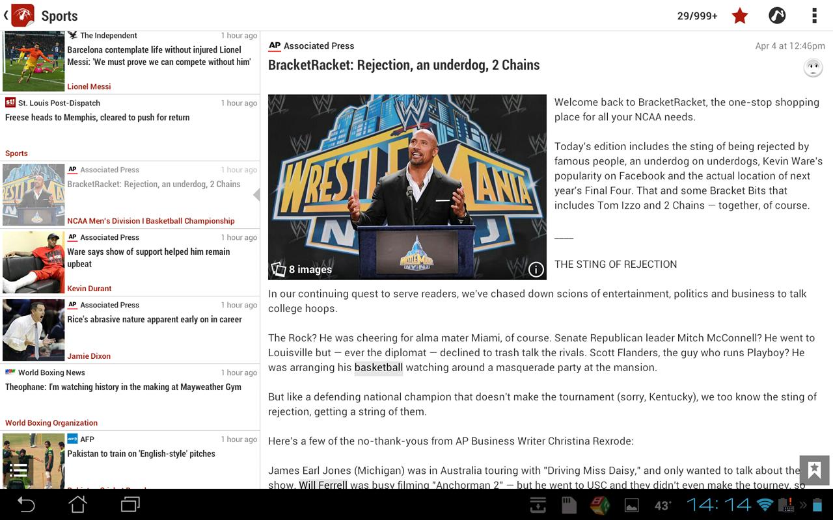Tap the Ware on couch thumbnail
The width and height of the screenshot is (833, 520).
[x=34, y=262]
